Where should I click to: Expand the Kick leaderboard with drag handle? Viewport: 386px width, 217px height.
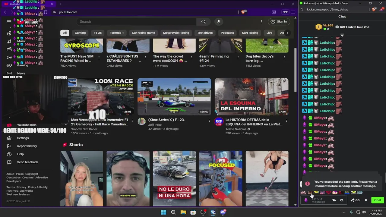tap(342, 35)
